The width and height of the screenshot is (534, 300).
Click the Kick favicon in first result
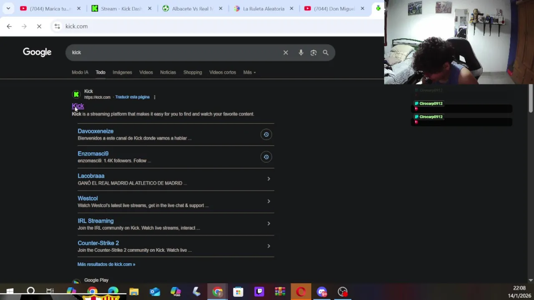(x=76, y=94)
